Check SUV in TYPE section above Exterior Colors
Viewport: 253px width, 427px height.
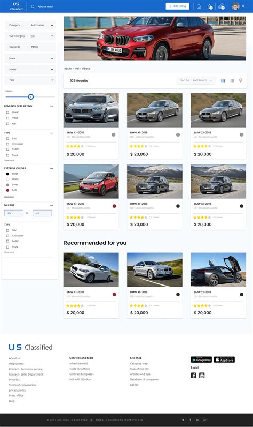point(7,139)
